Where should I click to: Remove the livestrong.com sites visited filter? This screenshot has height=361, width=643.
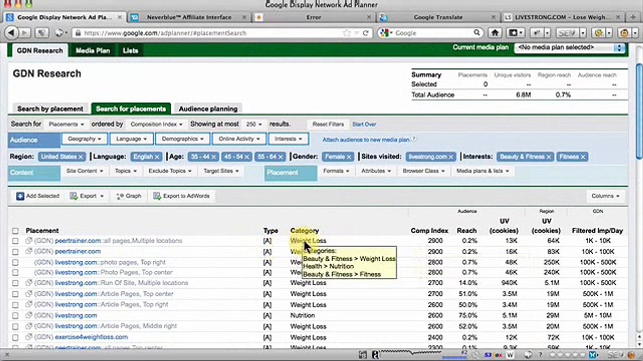[451, 157]
